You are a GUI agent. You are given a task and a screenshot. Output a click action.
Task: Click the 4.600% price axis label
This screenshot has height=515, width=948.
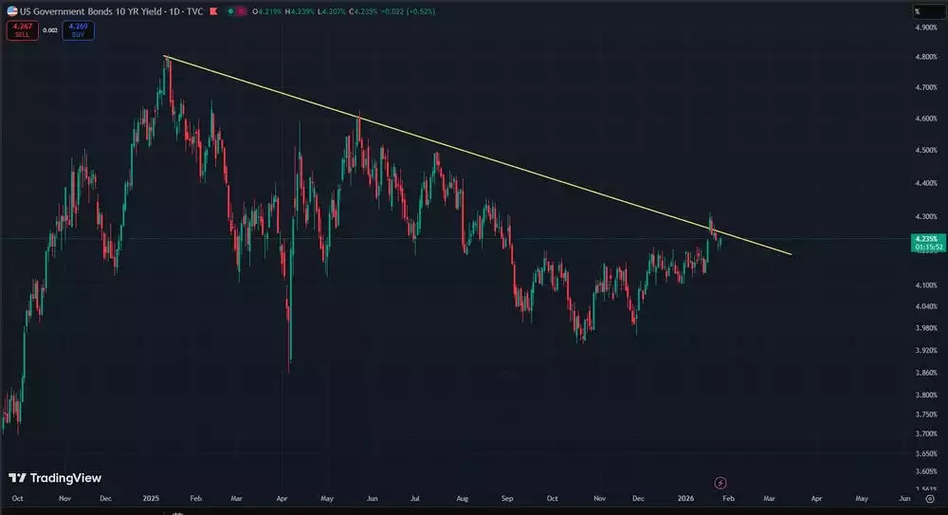coord(926,119)
